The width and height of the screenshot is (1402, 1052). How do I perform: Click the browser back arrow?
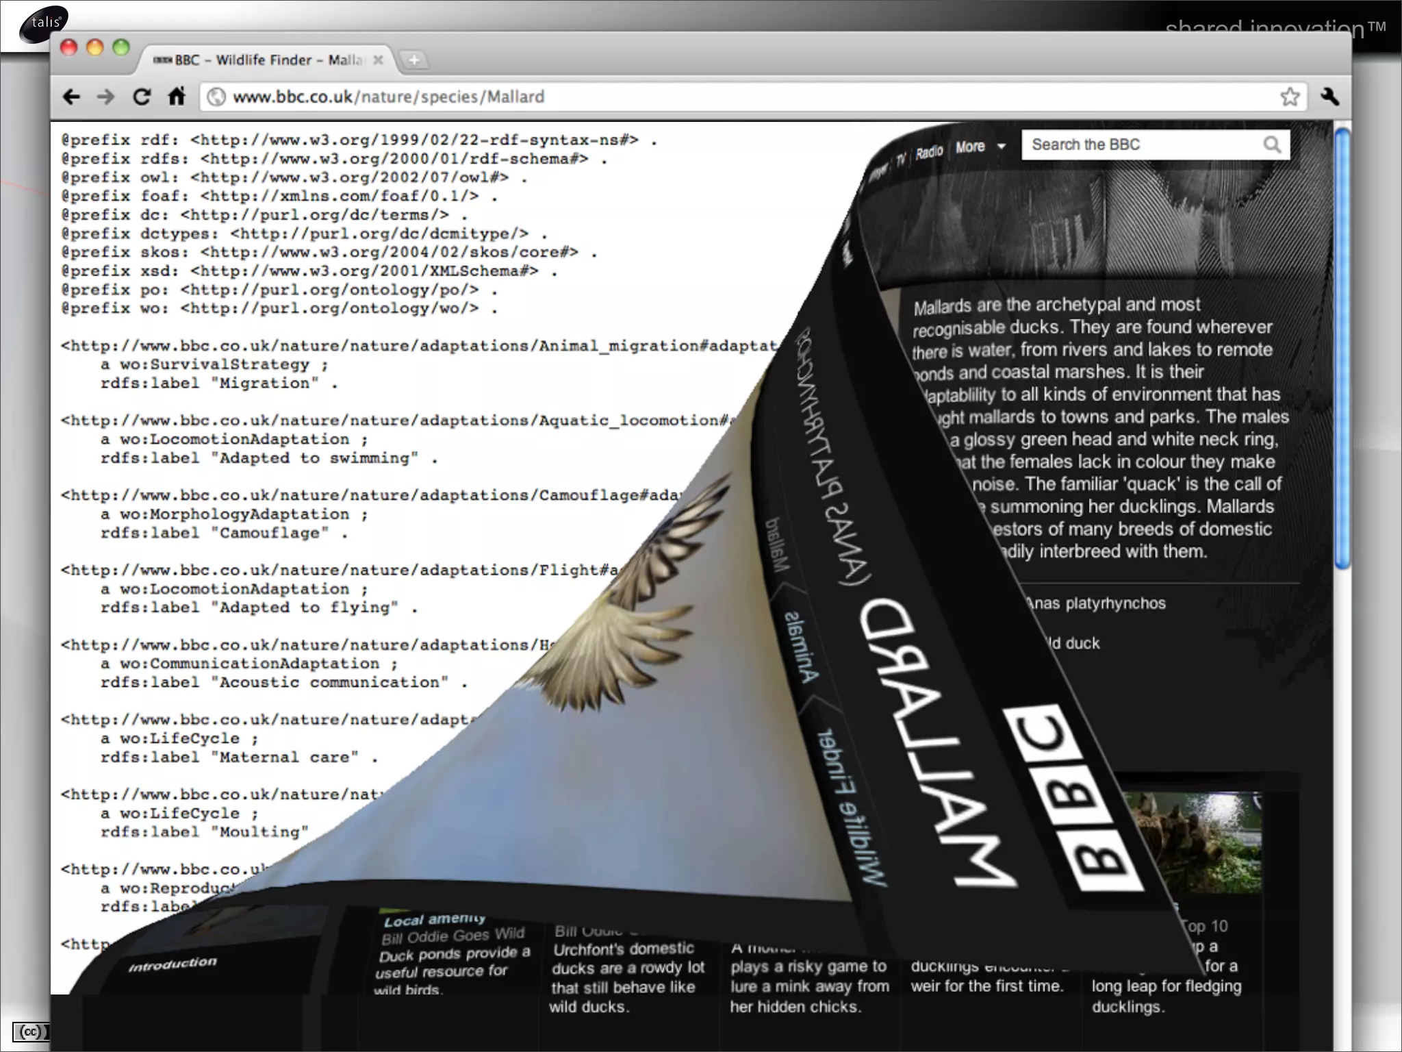click(x=71, y=97)
